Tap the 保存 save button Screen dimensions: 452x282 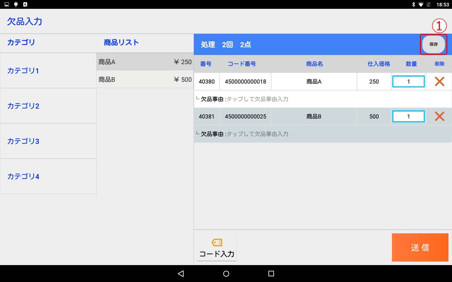pos(433,44)
